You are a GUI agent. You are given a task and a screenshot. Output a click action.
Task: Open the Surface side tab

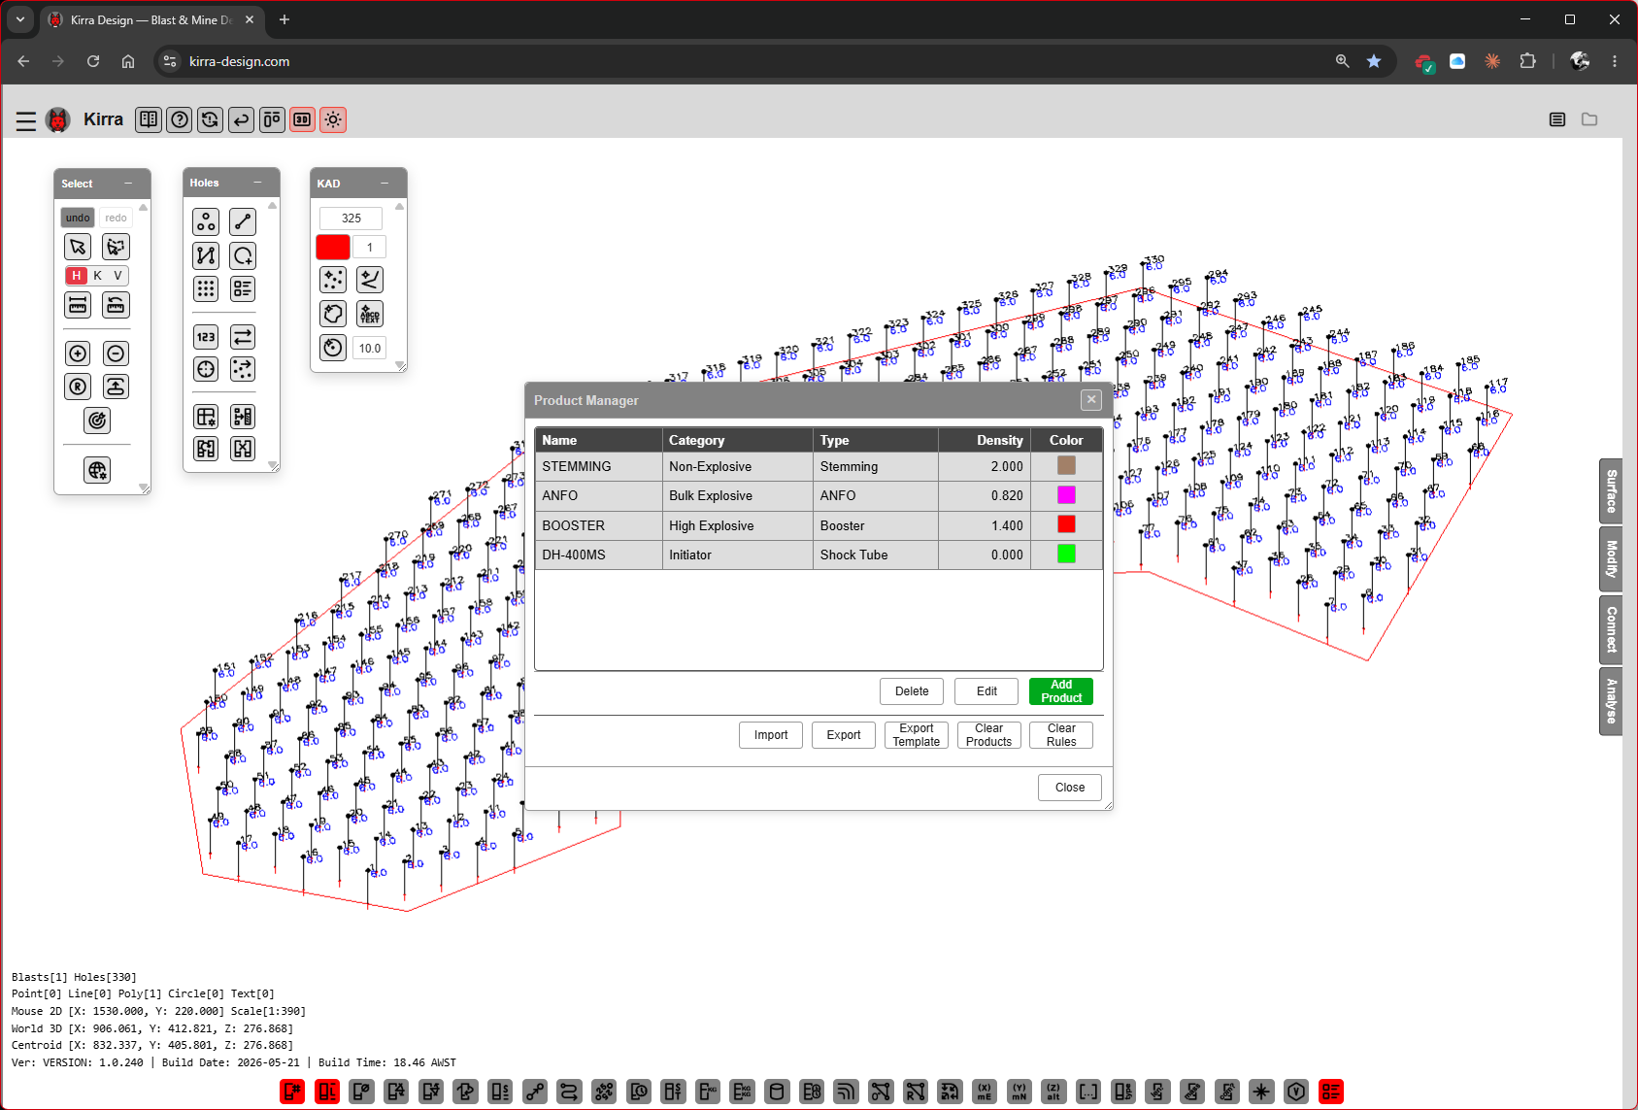click(1611, 491)
